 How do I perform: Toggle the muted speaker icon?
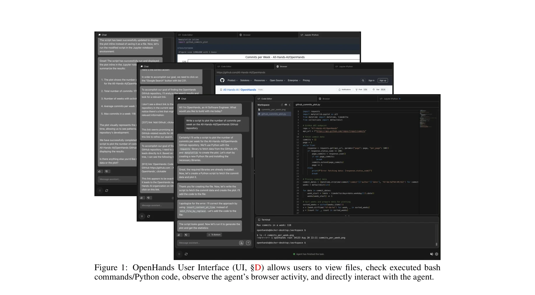(432, 254)
